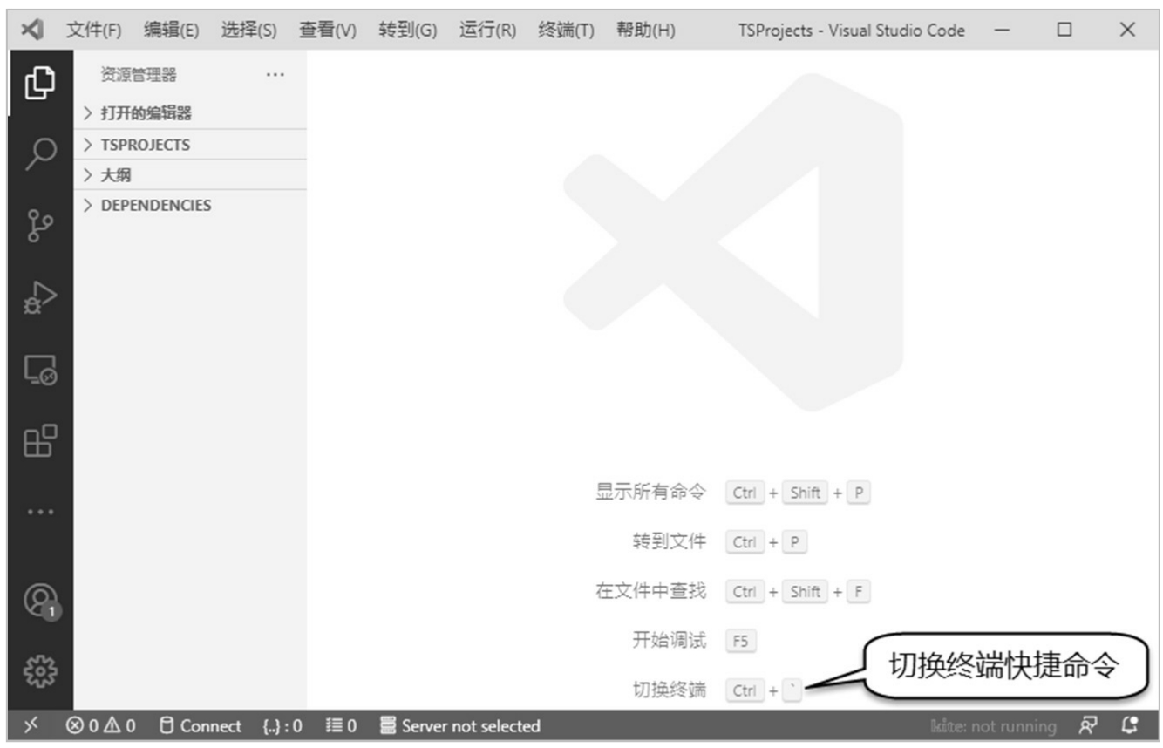Open the 选择(S) menu

click(x=248, y=31)
